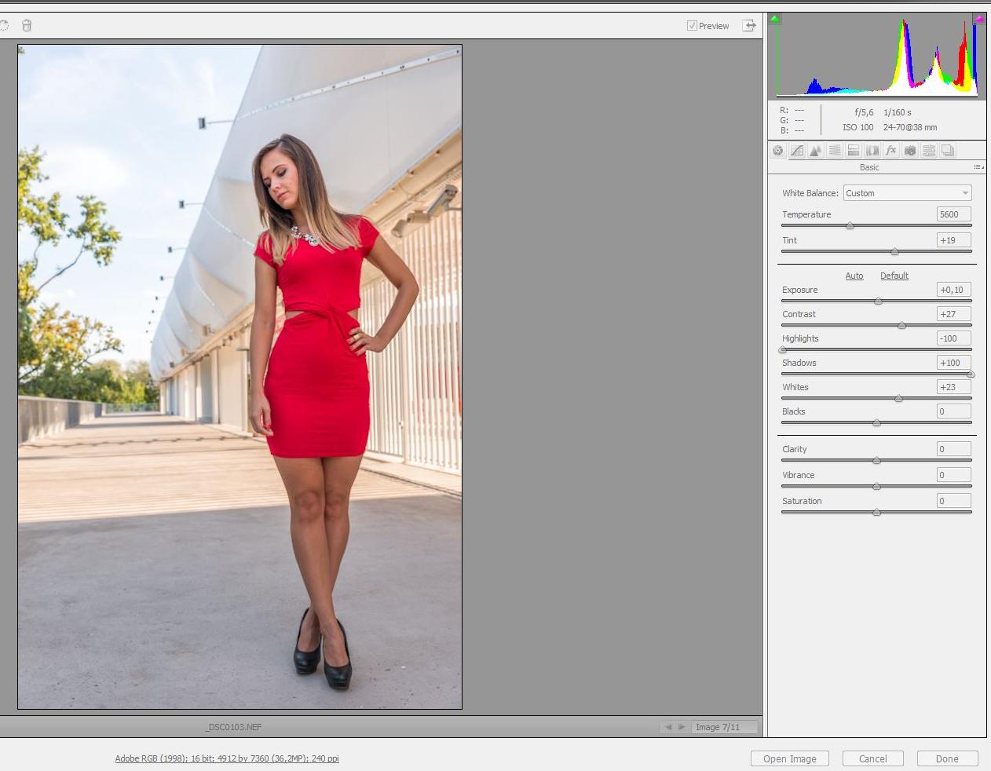Click the file name _DSC0103.NEF
Screen dimensions: 991x771
(233, 727)
